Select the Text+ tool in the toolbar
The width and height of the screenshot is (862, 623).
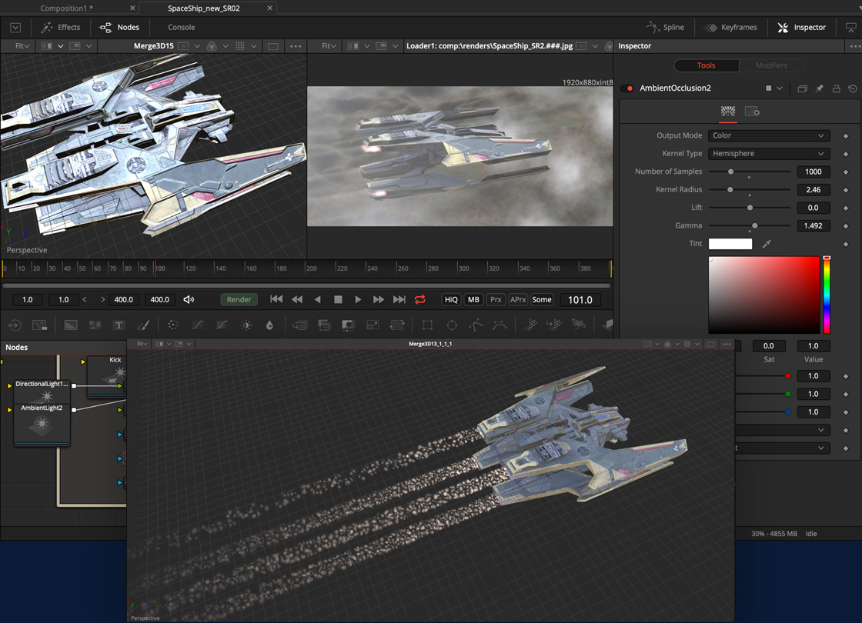point(119,325)
